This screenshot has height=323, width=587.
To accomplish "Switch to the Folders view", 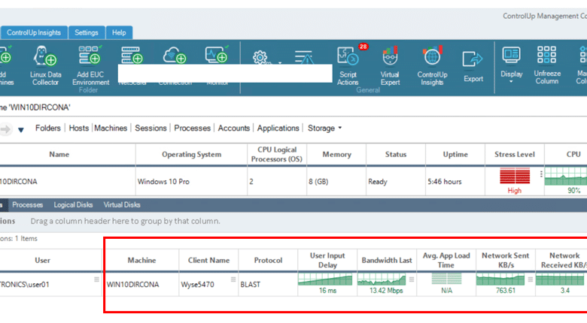I will click(48, 128).
